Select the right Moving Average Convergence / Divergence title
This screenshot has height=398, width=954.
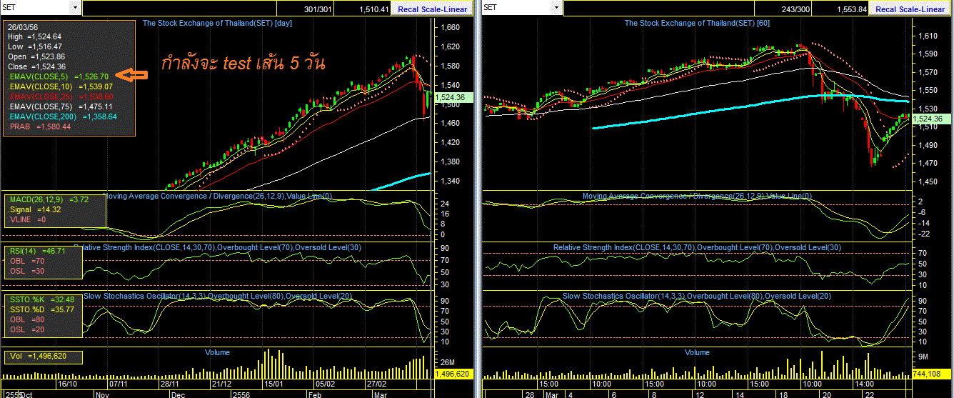tap(697, 196)
